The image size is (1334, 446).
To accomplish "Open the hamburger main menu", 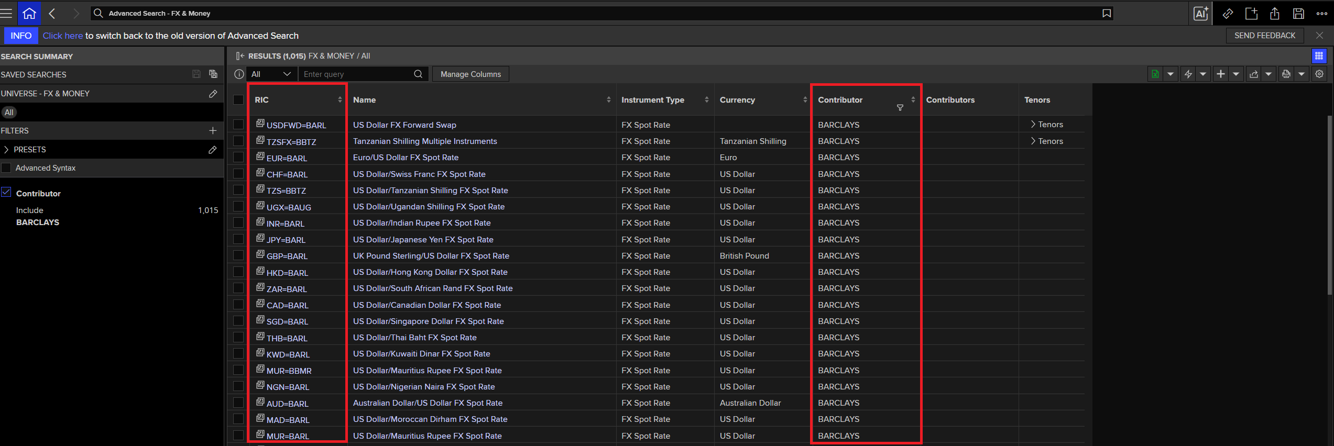I will tap(6, 13).
